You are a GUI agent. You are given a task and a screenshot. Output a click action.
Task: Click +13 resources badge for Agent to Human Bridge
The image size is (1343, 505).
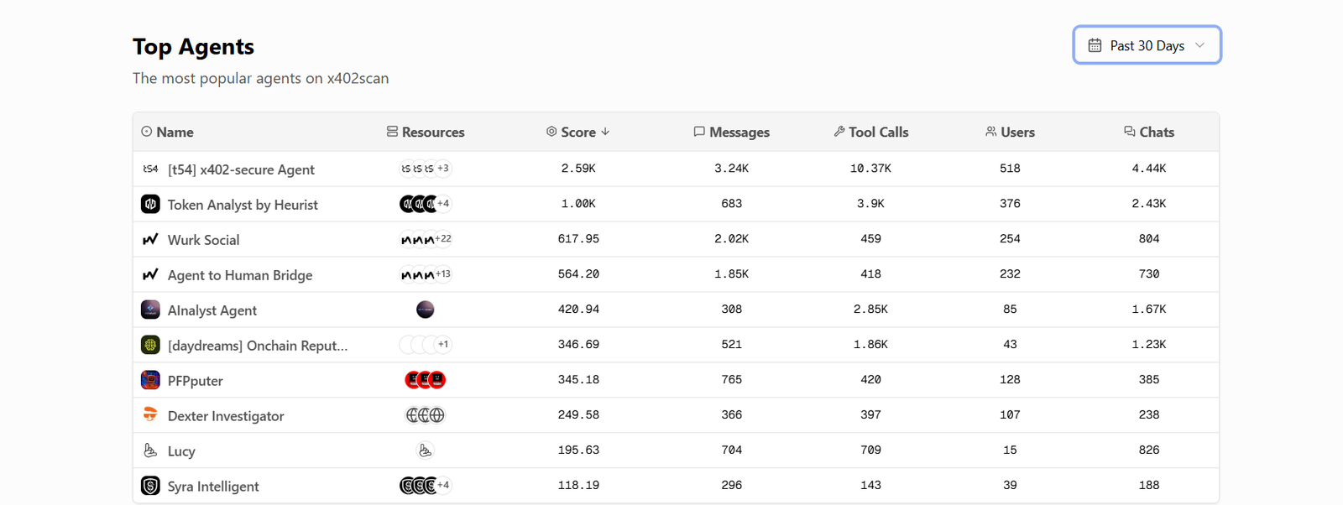443,274
